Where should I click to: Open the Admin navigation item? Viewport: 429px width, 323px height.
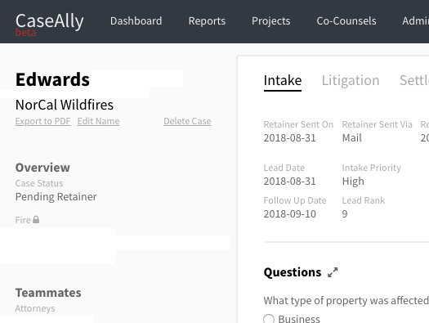[415, 21]
